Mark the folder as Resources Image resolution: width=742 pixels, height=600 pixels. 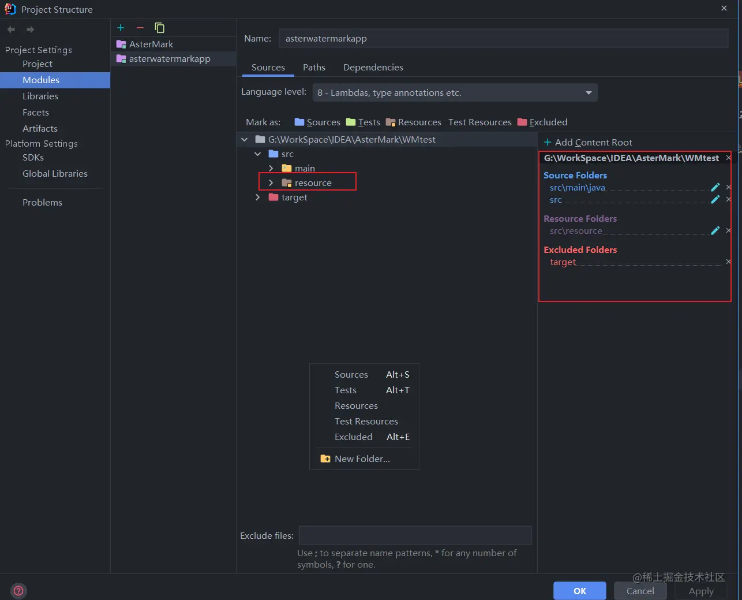[x=413, y=122]
